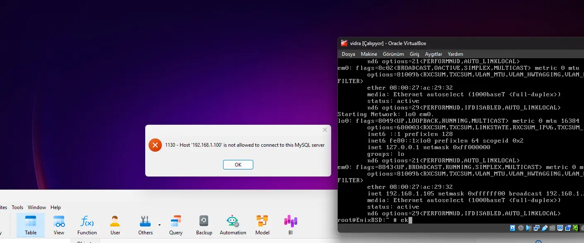584x243 pixels.
Task: Click the VirtualBox audio speaker status icon
Action: (x=529, y=228)
